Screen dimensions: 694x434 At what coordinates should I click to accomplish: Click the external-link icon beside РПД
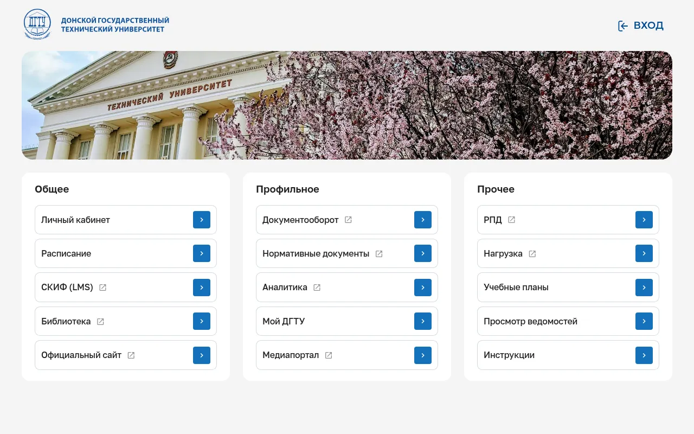(511, 220)
